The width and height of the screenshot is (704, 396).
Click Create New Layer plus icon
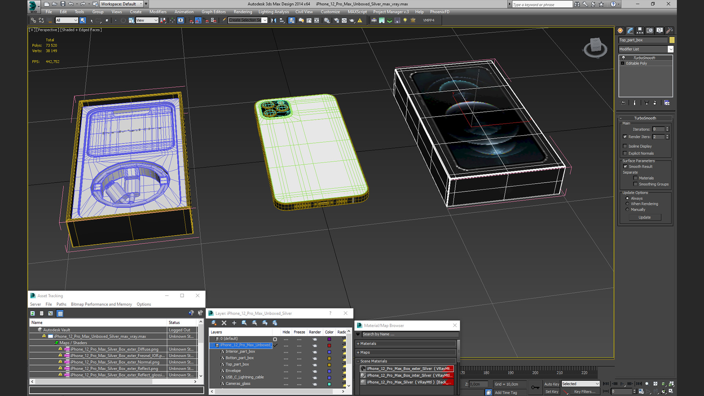click(x=234, y=323)
